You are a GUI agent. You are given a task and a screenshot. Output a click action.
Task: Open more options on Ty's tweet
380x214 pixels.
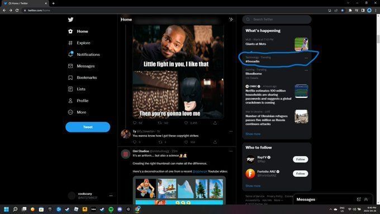231,131
